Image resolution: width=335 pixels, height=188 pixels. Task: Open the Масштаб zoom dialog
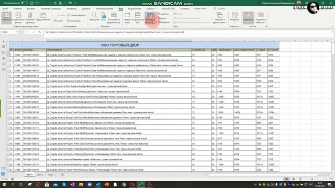(94, 17)
